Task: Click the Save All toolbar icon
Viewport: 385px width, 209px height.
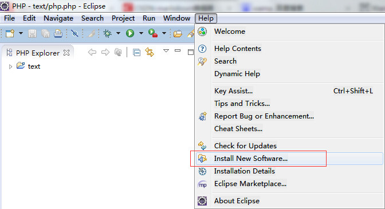Action: click(45, 33)
